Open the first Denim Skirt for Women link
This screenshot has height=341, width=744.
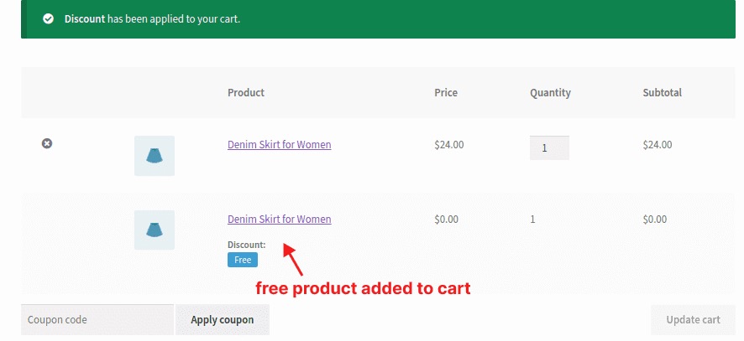[280, 144]
